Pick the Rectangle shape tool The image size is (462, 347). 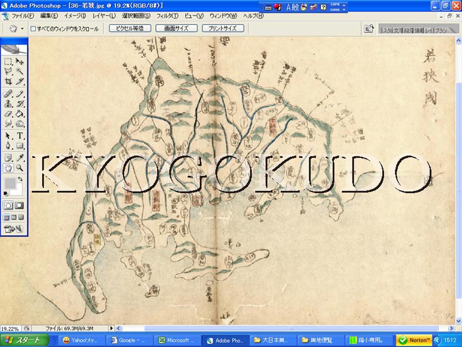[20, 145]
